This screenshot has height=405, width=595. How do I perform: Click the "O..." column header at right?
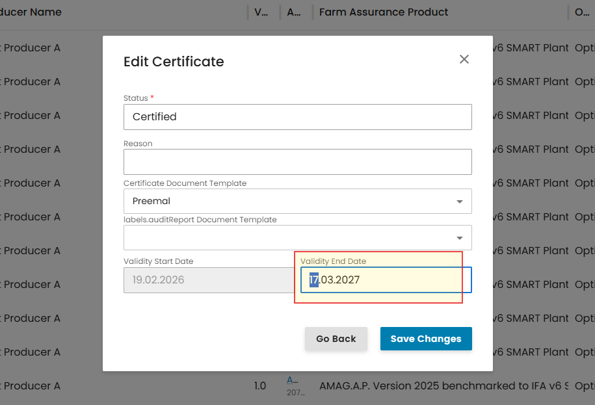582,12
